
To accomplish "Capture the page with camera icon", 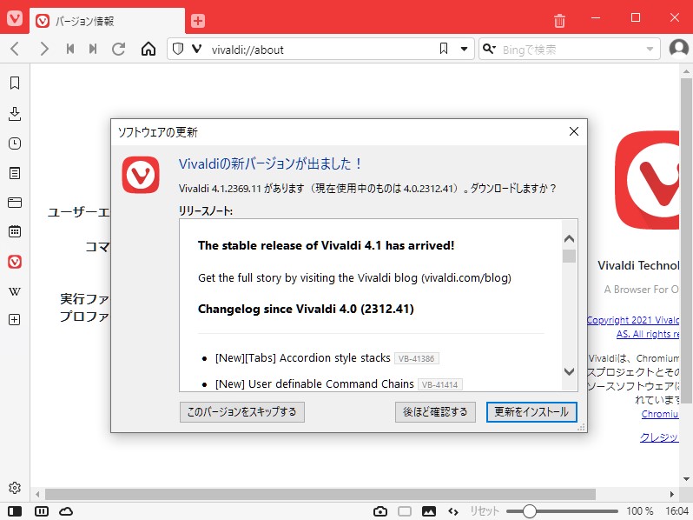I will (380, 511).
